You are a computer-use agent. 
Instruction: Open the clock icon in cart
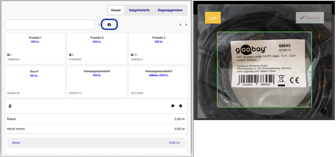[x=181, y=106]
